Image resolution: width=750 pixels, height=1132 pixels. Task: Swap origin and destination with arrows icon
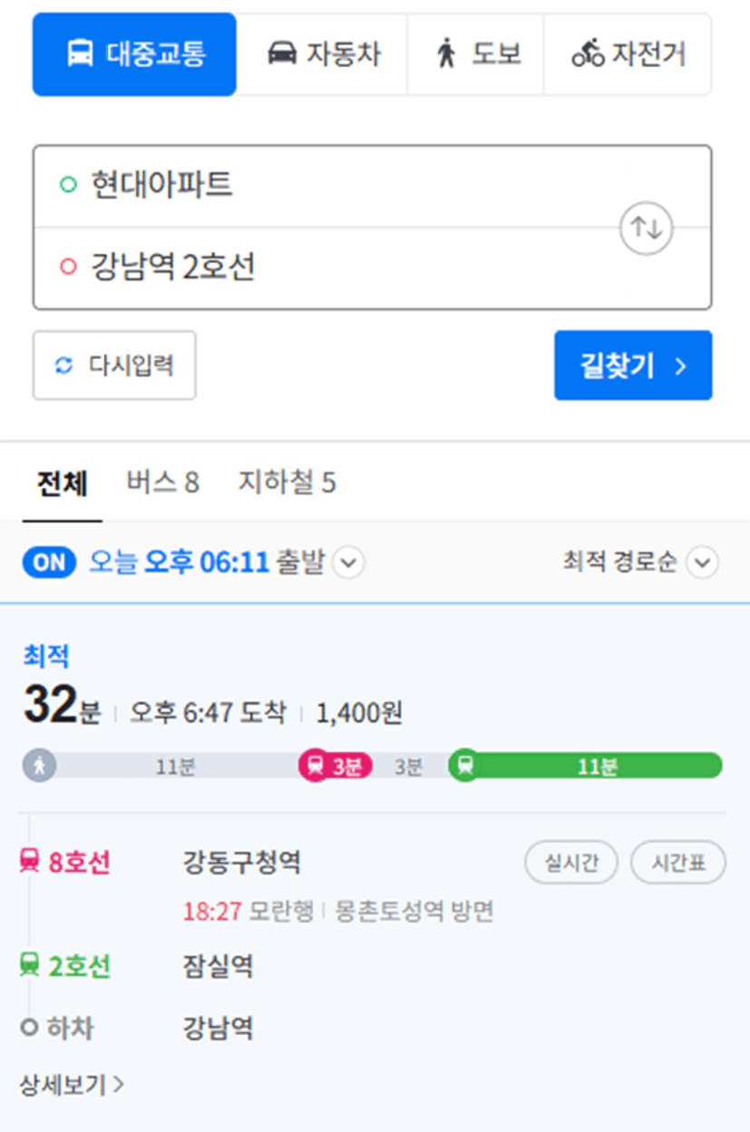[x=646, y=227]
